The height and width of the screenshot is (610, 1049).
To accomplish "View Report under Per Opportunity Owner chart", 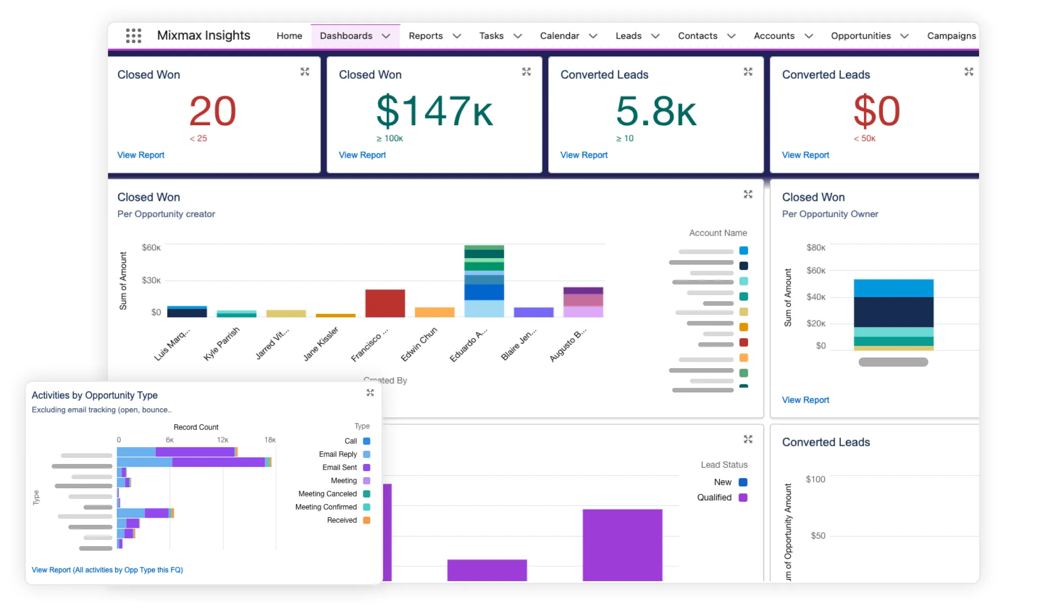I will [805, 400].
